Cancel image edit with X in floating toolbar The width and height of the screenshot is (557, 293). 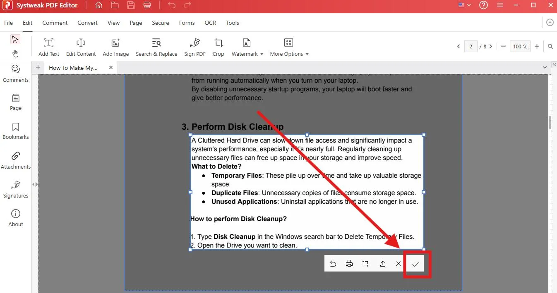[398, 263]
